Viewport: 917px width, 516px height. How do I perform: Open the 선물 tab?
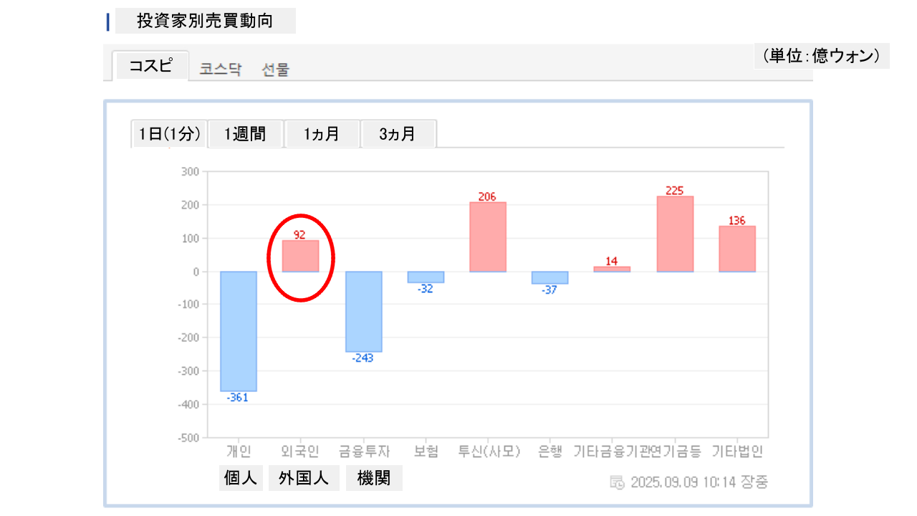tap(276, 70)
